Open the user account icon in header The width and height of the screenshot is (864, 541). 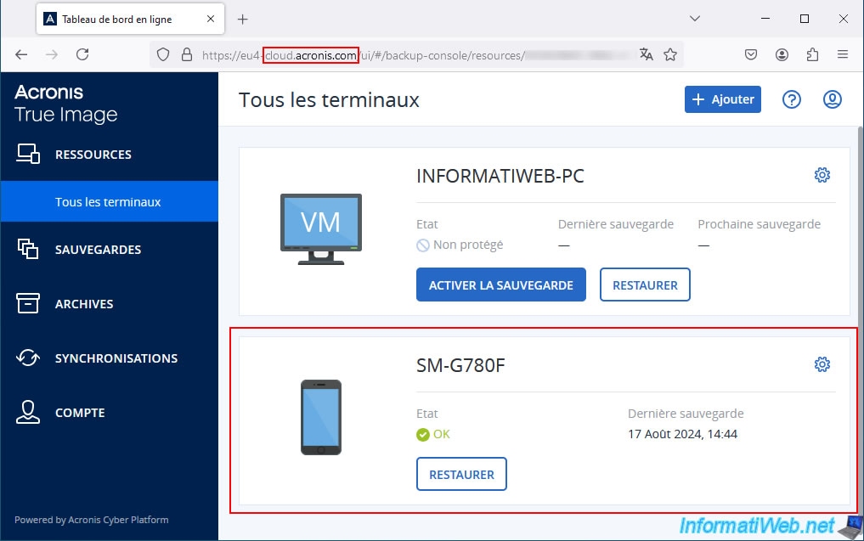832,99
